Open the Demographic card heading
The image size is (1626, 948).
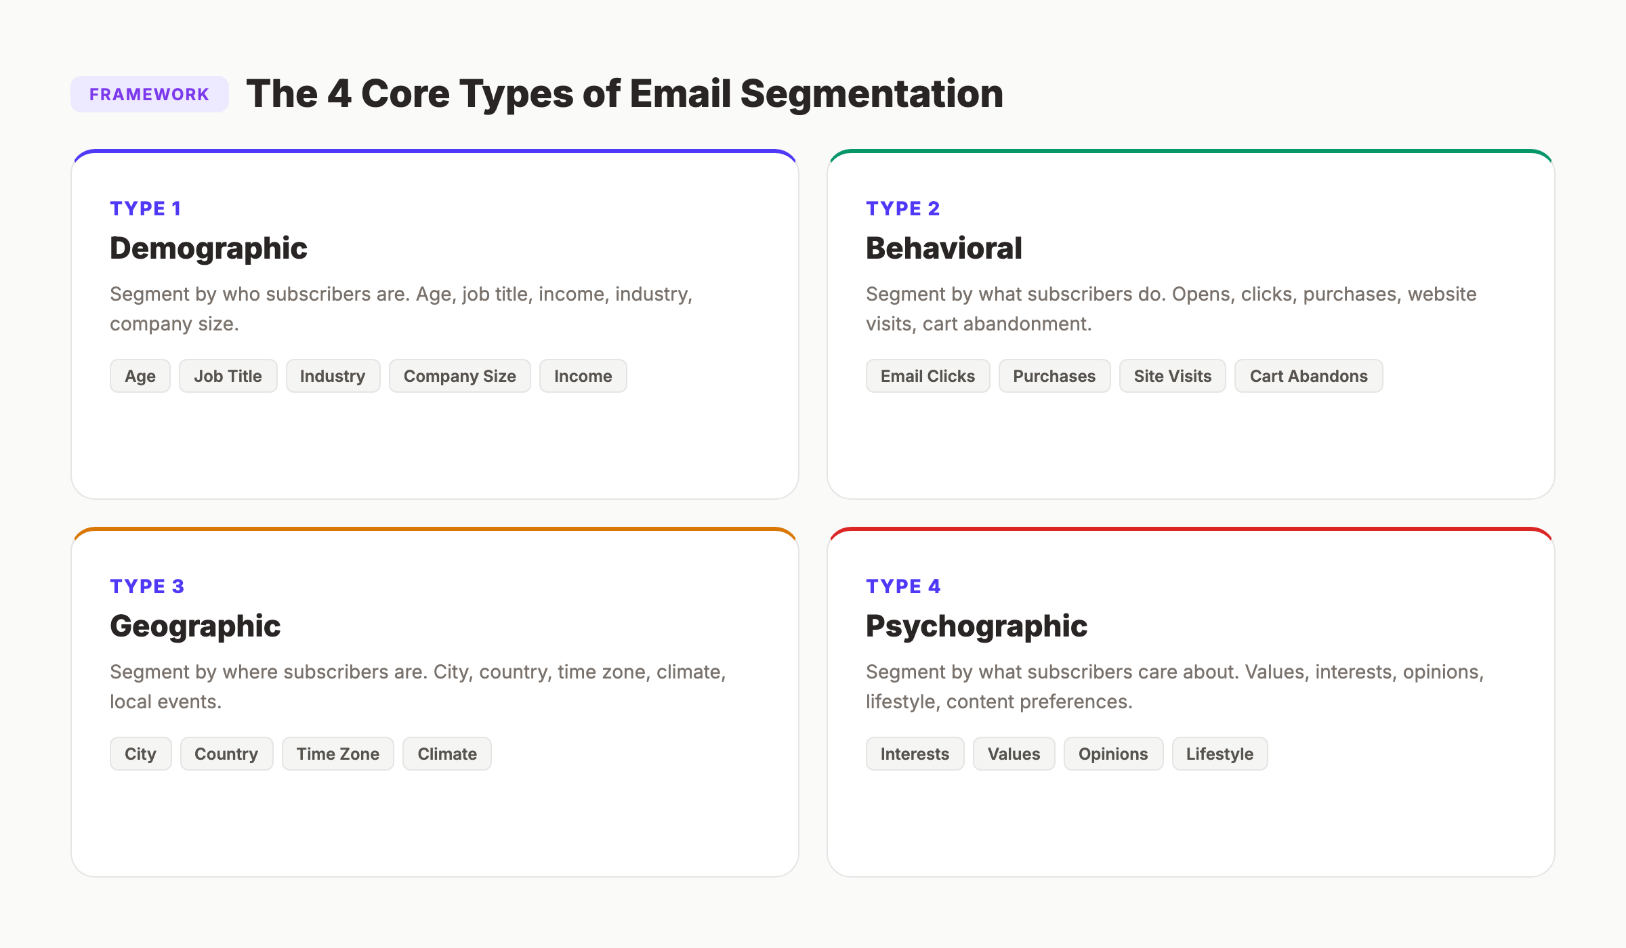tap(208, 248)
